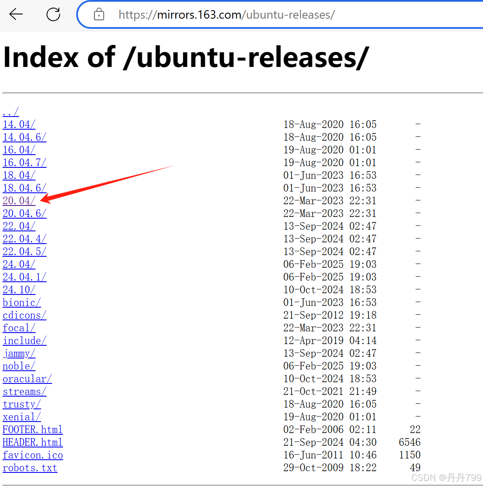Open the FOOTER.html file

(33, 430)
